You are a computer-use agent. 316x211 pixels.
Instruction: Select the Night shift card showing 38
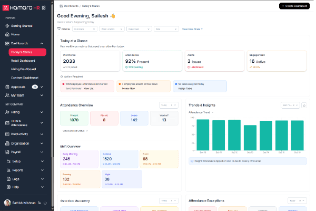[x=122, y=179]
